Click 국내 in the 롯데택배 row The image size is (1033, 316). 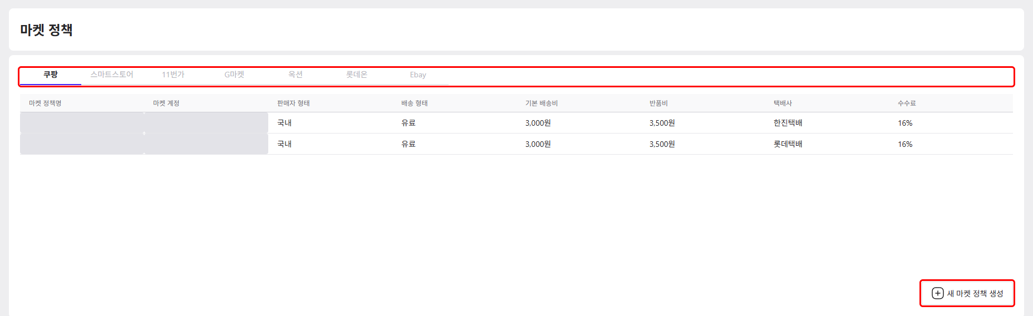coord(284,144)
